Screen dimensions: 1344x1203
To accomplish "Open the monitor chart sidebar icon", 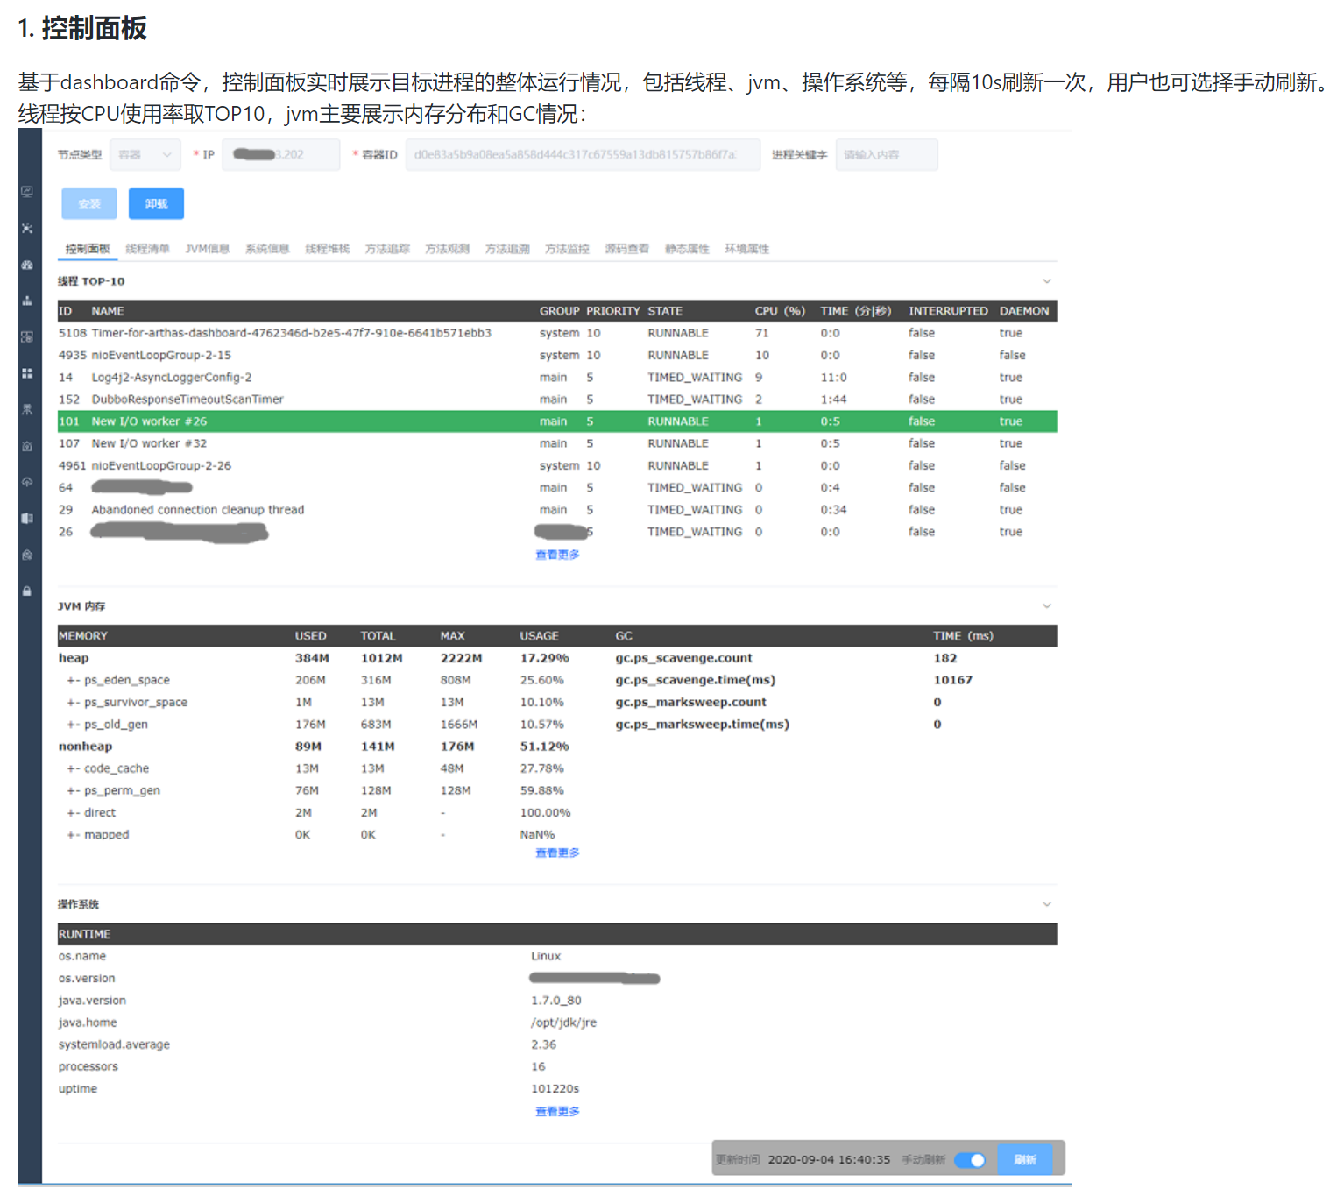I will (x=27, y=192).
